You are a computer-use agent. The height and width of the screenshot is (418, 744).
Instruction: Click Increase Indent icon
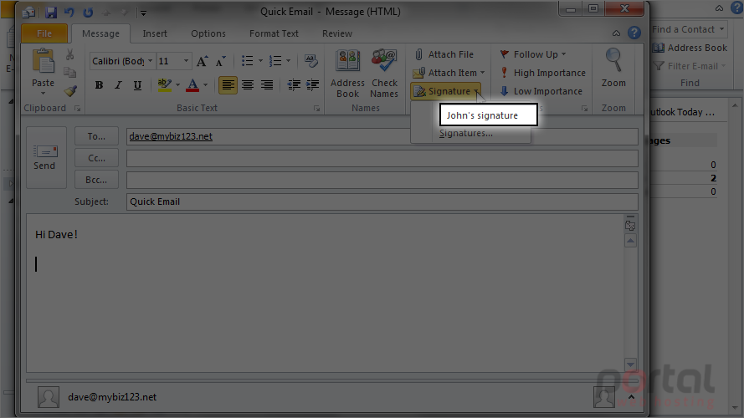pos(312,85)
